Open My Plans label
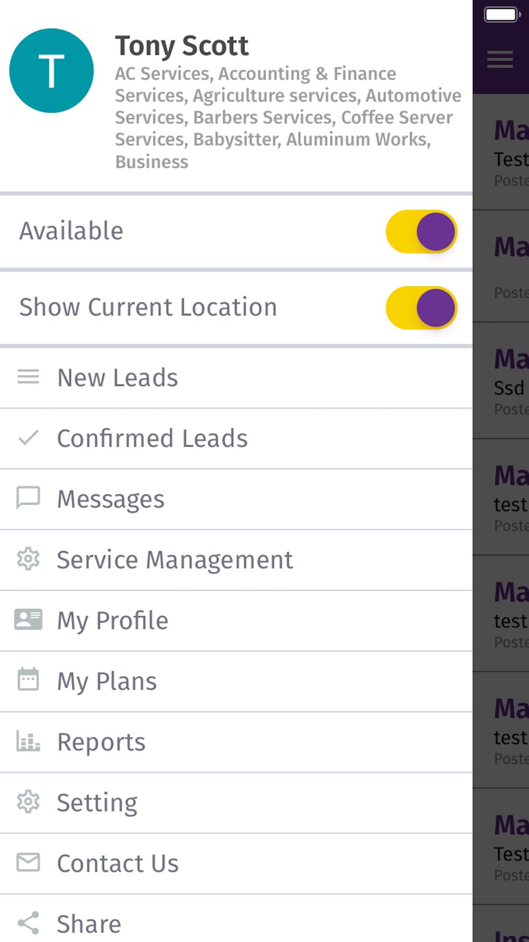529x942 pixels. 107,681
